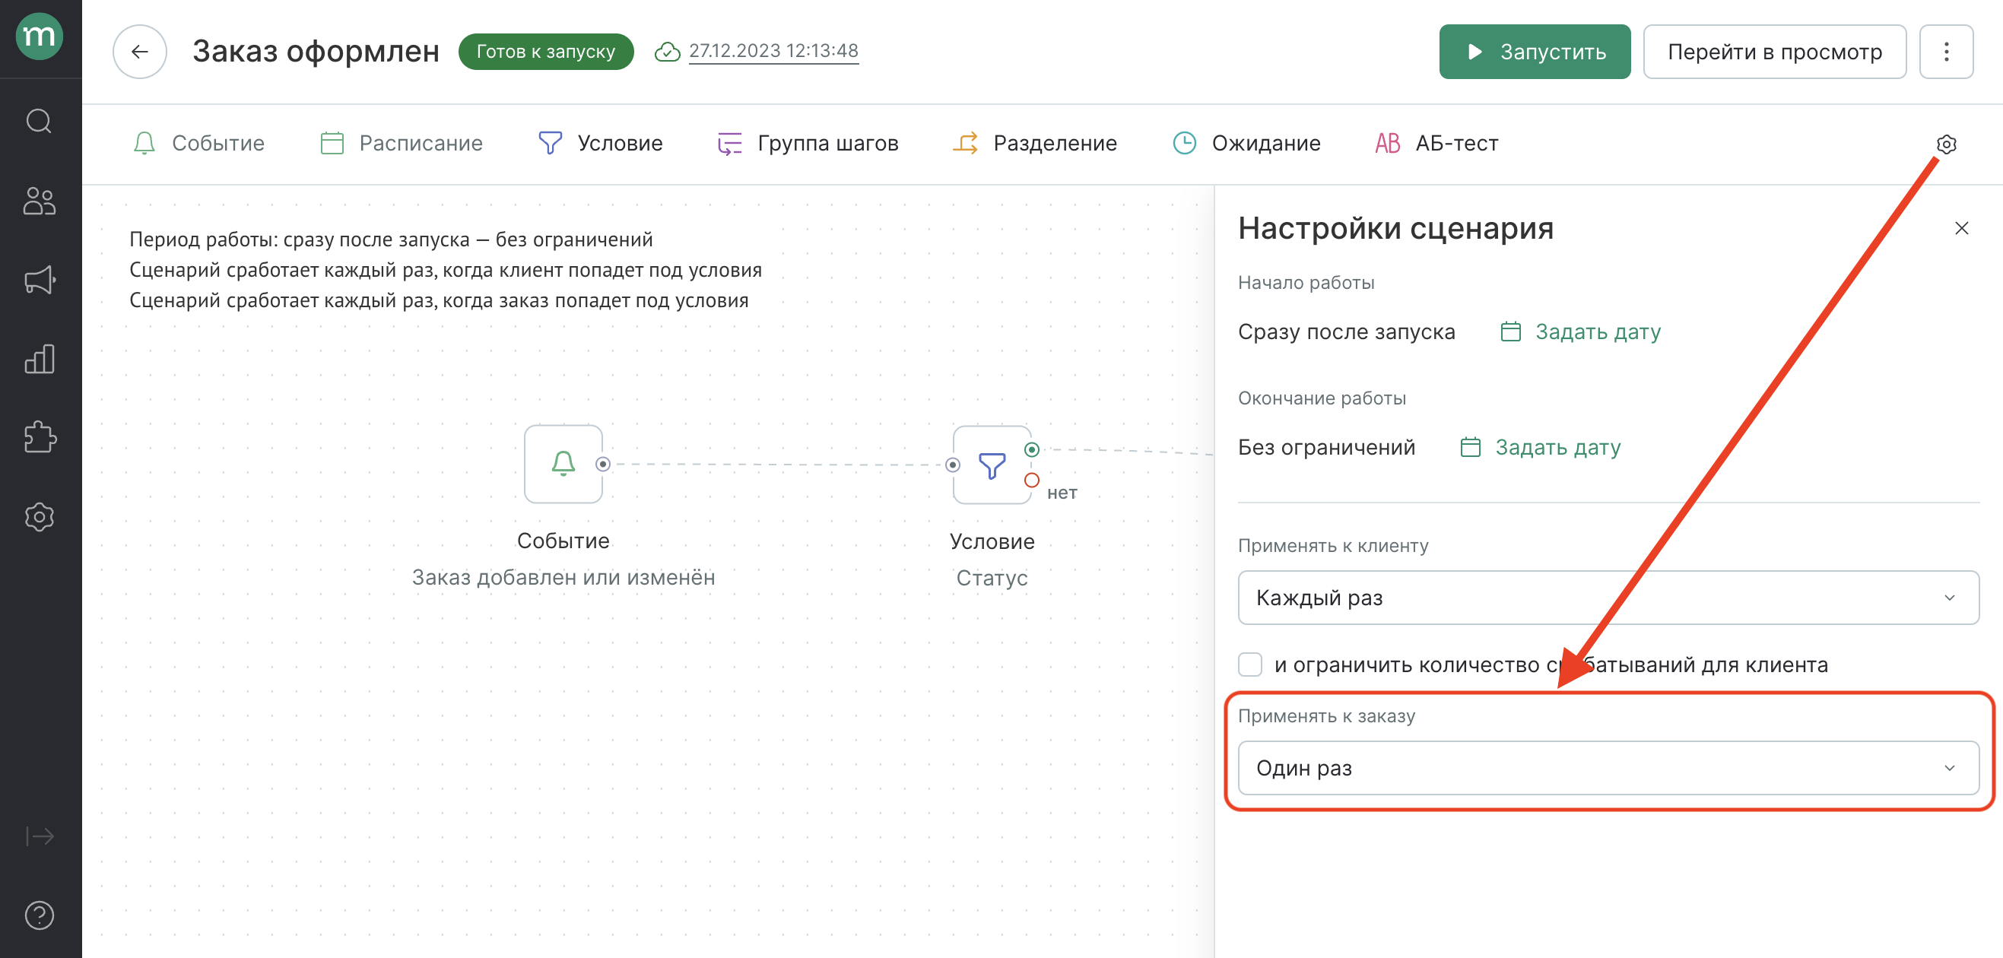Select the Событие bell node on canvas
This screenshot has width=2003, height=958.
pos(563,464)
